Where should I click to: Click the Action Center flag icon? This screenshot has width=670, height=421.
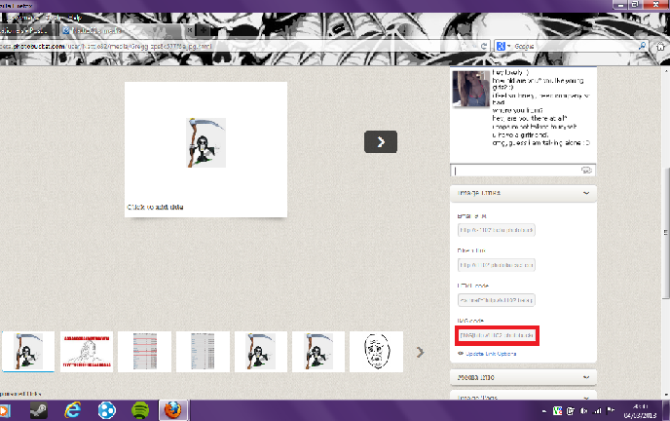tap(611, 410)
